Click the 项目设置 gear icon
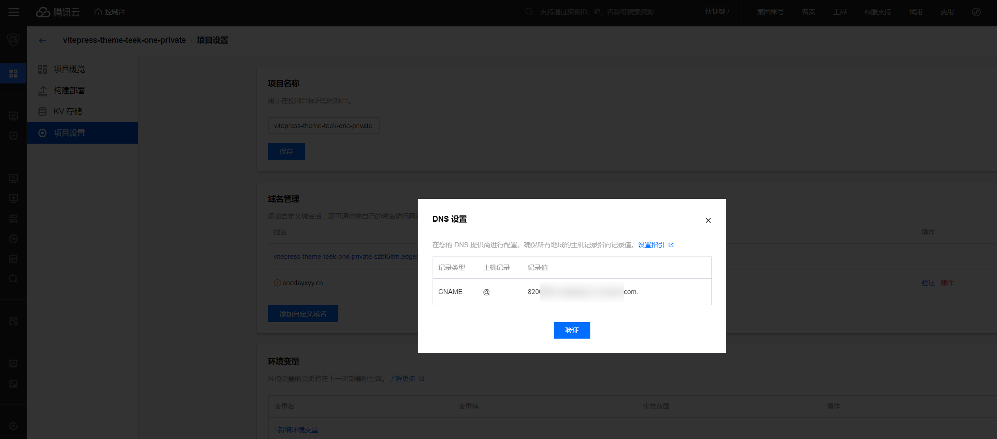997x439 pixels. coord(42,133)
